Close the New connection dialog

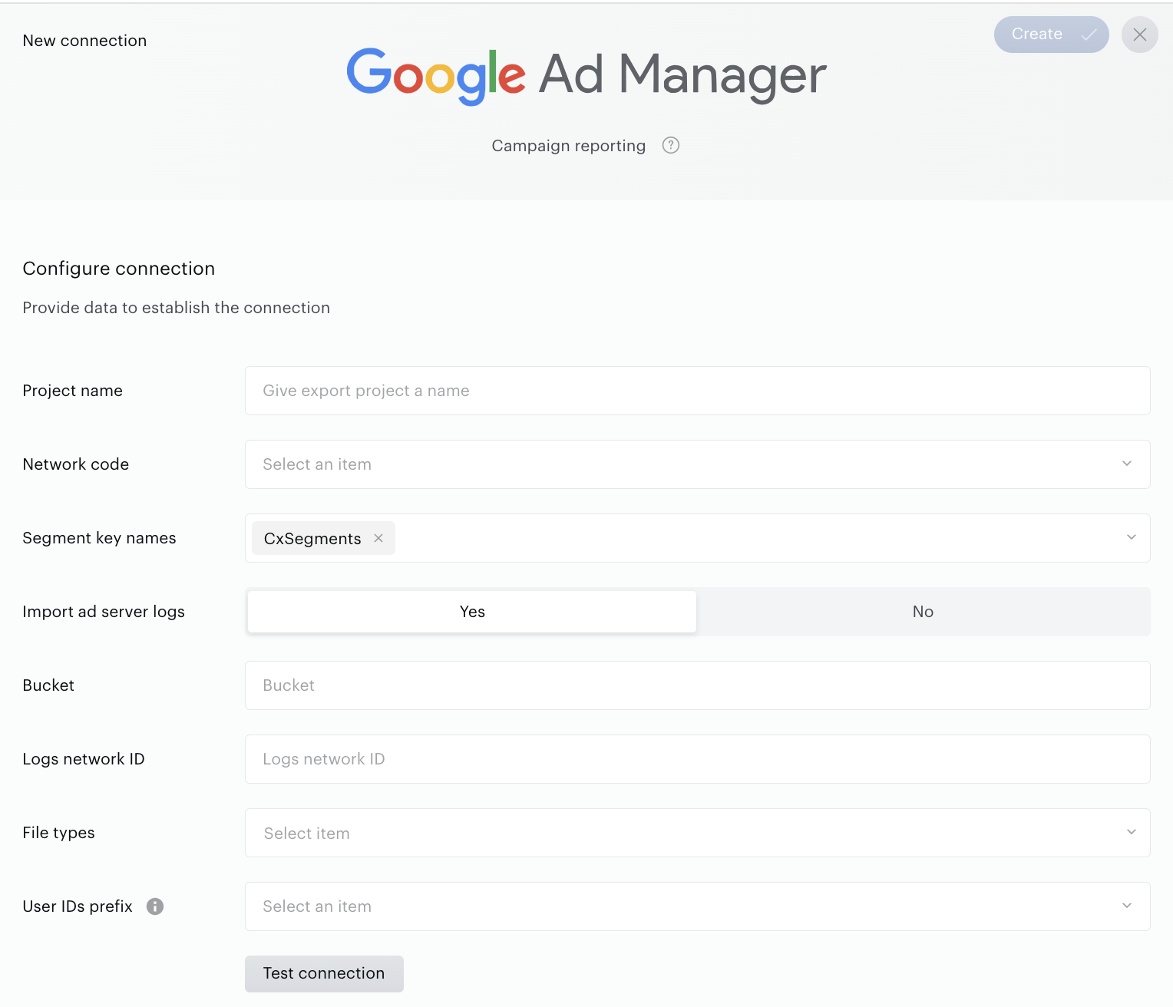[1140, 35]
